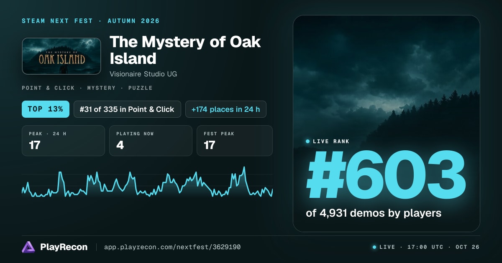This screenshot has width=502, height=263.
Task: Click the big #603 rank number
Action: point(386,175)
